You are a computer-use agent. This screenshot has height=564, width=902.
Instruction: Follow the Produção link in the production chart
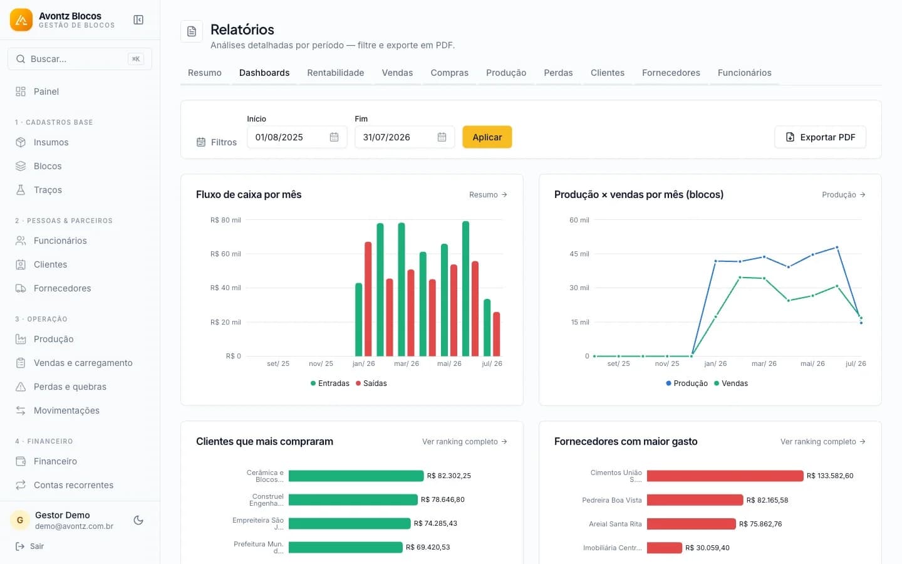(844, 195)
